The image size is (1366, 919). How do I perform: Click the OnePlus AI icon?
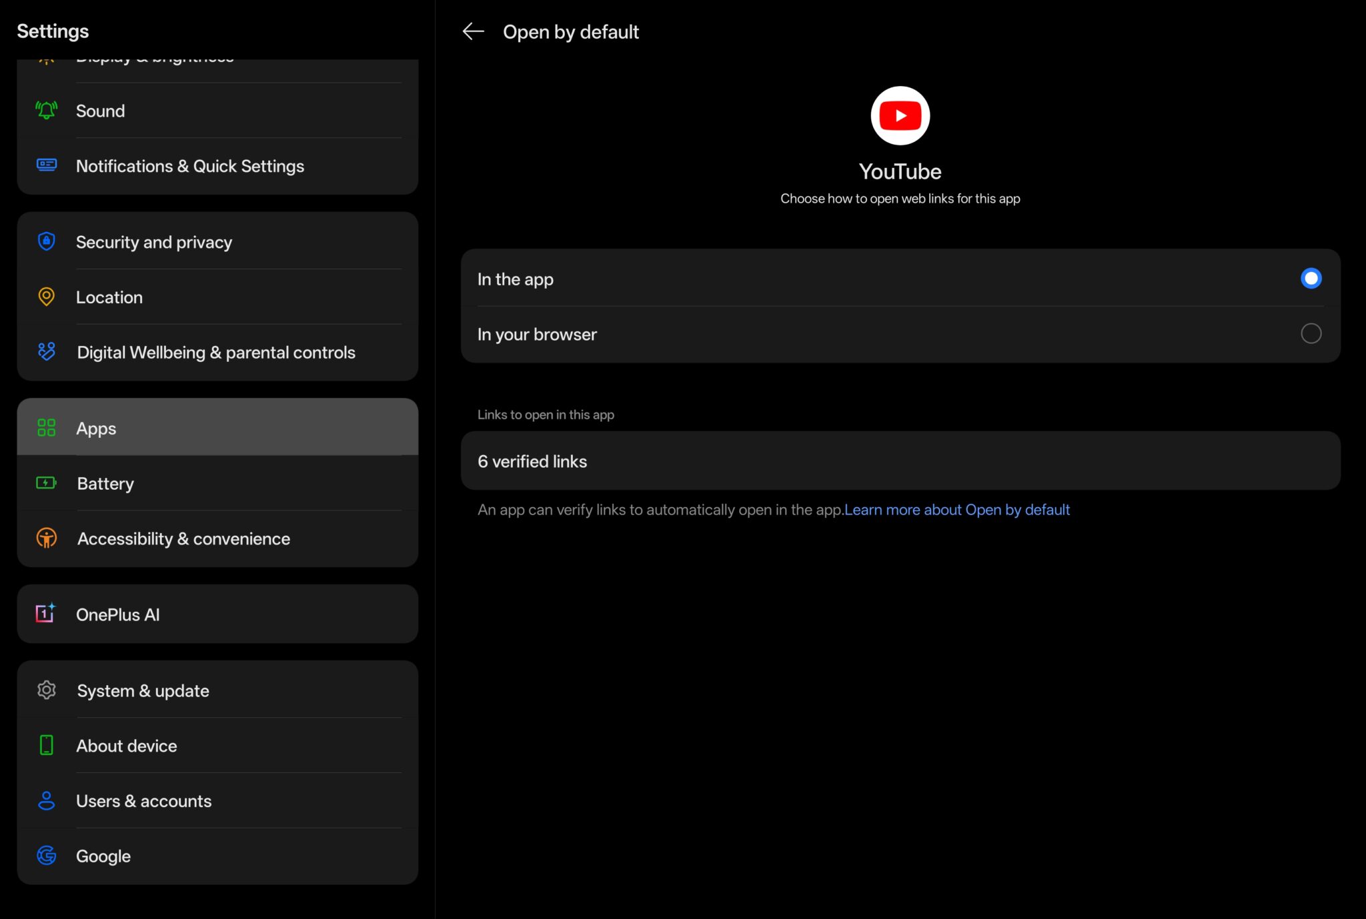(x=45, y=613)
